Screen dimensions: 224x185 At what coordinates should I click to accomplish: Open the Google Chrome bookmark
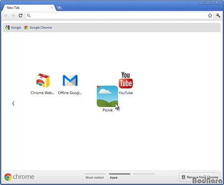coord(38,27)
